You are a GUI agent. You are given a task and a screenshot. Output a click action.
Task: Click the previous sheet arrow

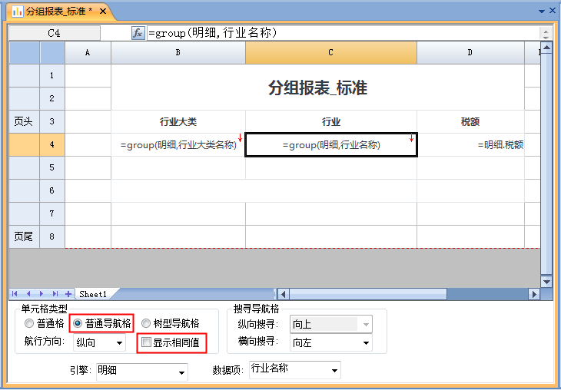[28, 294]
